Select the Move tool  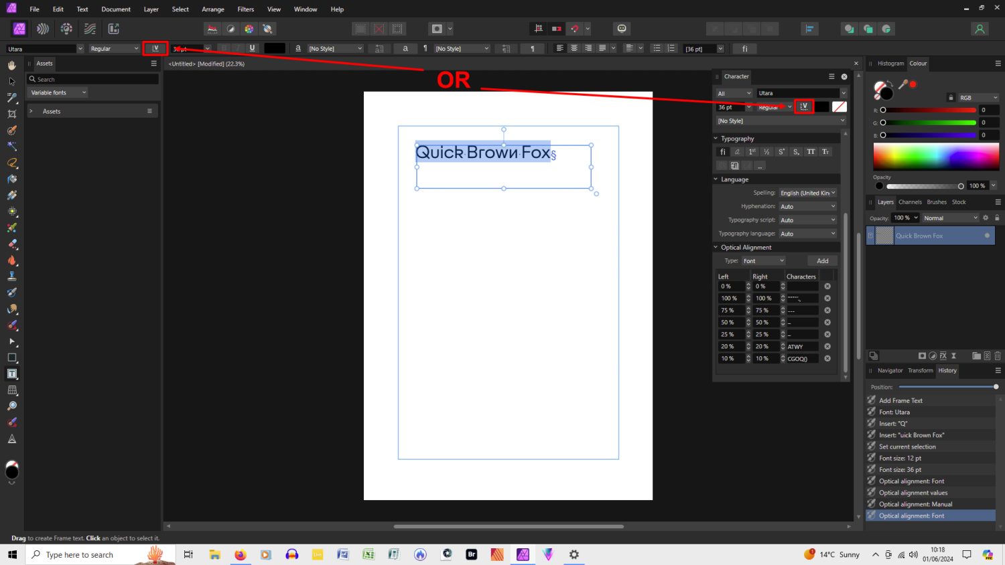12,81
